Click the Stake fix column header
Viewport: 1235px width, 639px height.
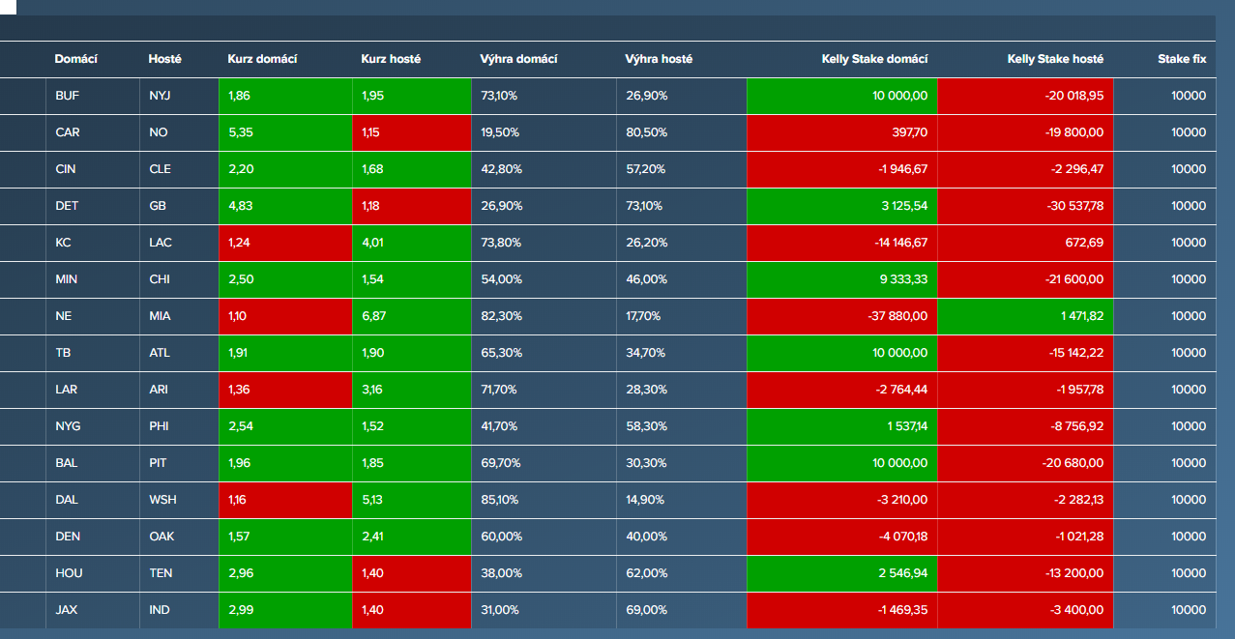pyautogui.click(x=1182, y=59)
